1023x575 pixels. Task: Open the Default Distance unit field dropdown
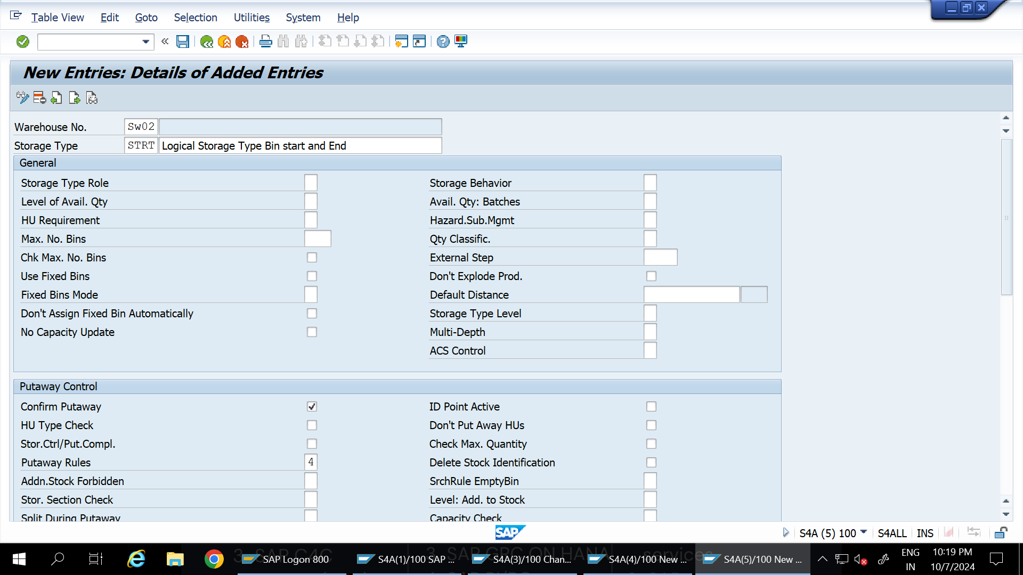point(754,294)
